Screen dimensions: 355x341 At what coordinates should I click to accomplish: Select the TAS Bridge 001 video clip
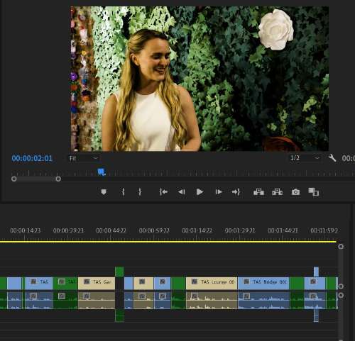pos(263,283)
